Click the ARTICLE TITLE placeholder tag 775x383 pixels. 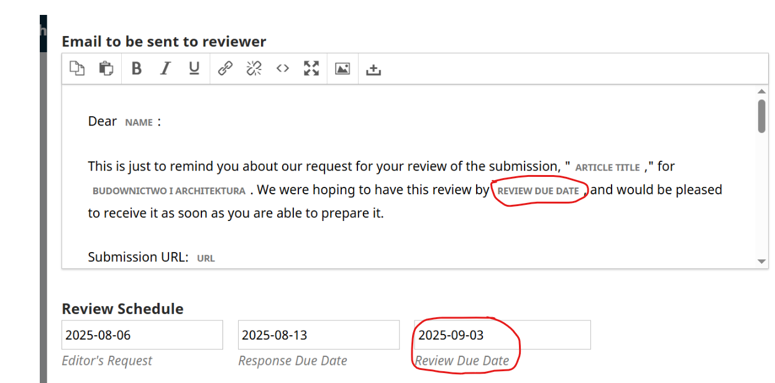607,168
